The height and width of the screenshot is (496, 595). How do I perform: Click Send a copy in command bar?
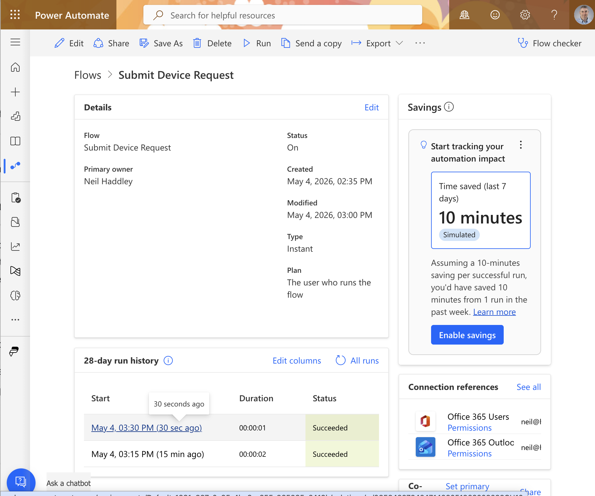pyautogui.click(x=311, y=43)
